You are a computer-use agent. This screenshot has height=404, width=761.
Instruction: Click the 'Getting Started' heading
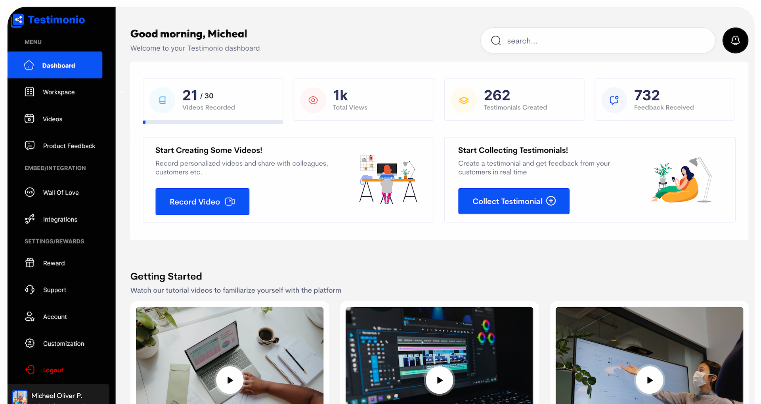(166, 276)
